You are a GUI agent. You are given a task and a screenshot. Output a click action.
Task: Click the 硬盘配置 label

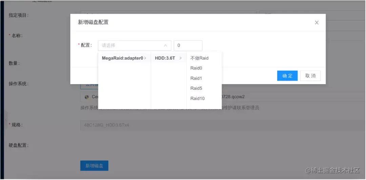(19, 145)
